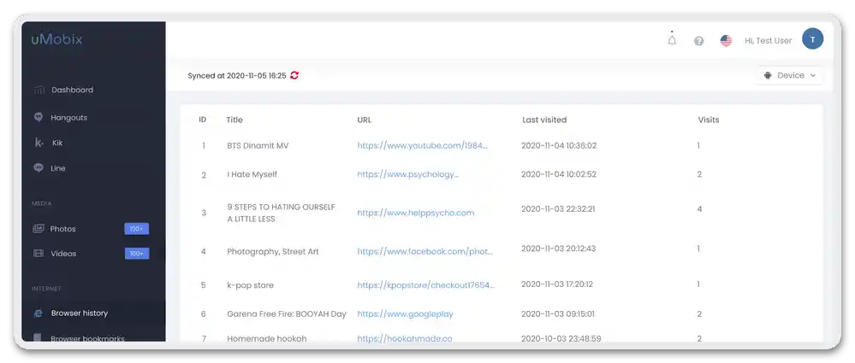
Task: Open the Test User avatar circle
Action: 812,38
